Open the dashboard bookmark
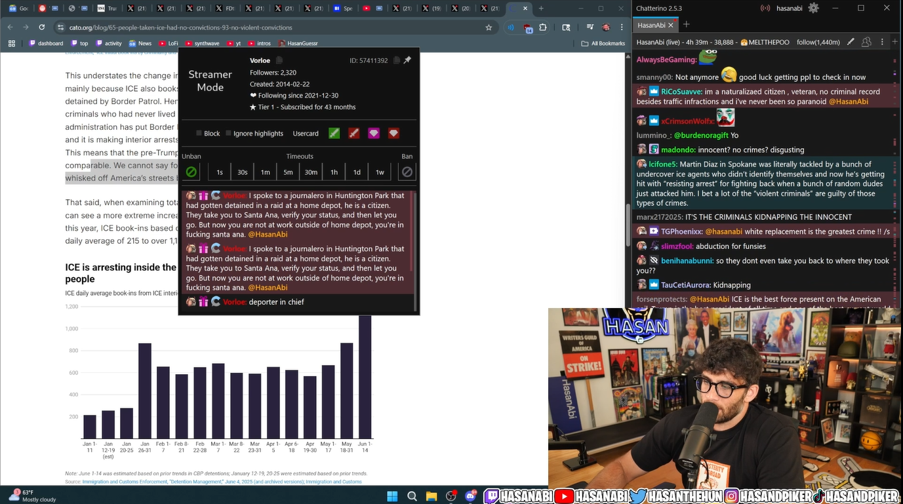Viewport: 903px width, 504px height. click(46, 43)
